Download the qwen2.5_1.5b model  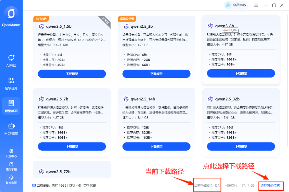point(72,73)
